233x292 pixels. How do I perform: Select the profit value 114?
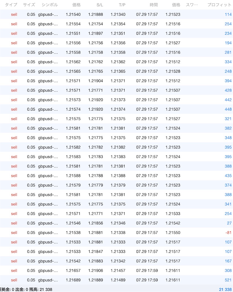228,14
